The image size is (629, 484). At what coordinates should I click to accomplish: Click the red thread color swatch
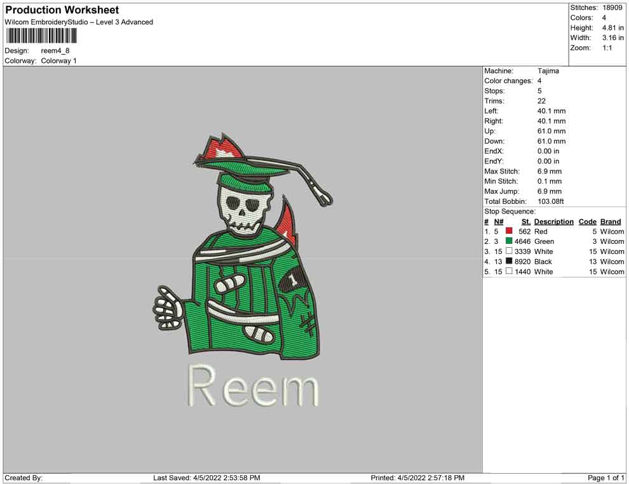(x=509, y=232)
